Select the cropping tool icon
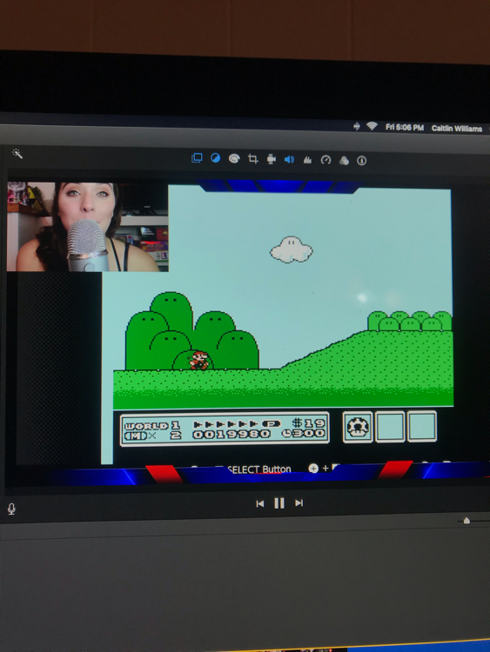This screenshot has width=490, height=652. [252, 158]
